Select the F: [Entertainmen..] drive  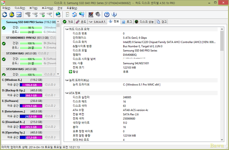pyautogui.click(x=31, y=114)
